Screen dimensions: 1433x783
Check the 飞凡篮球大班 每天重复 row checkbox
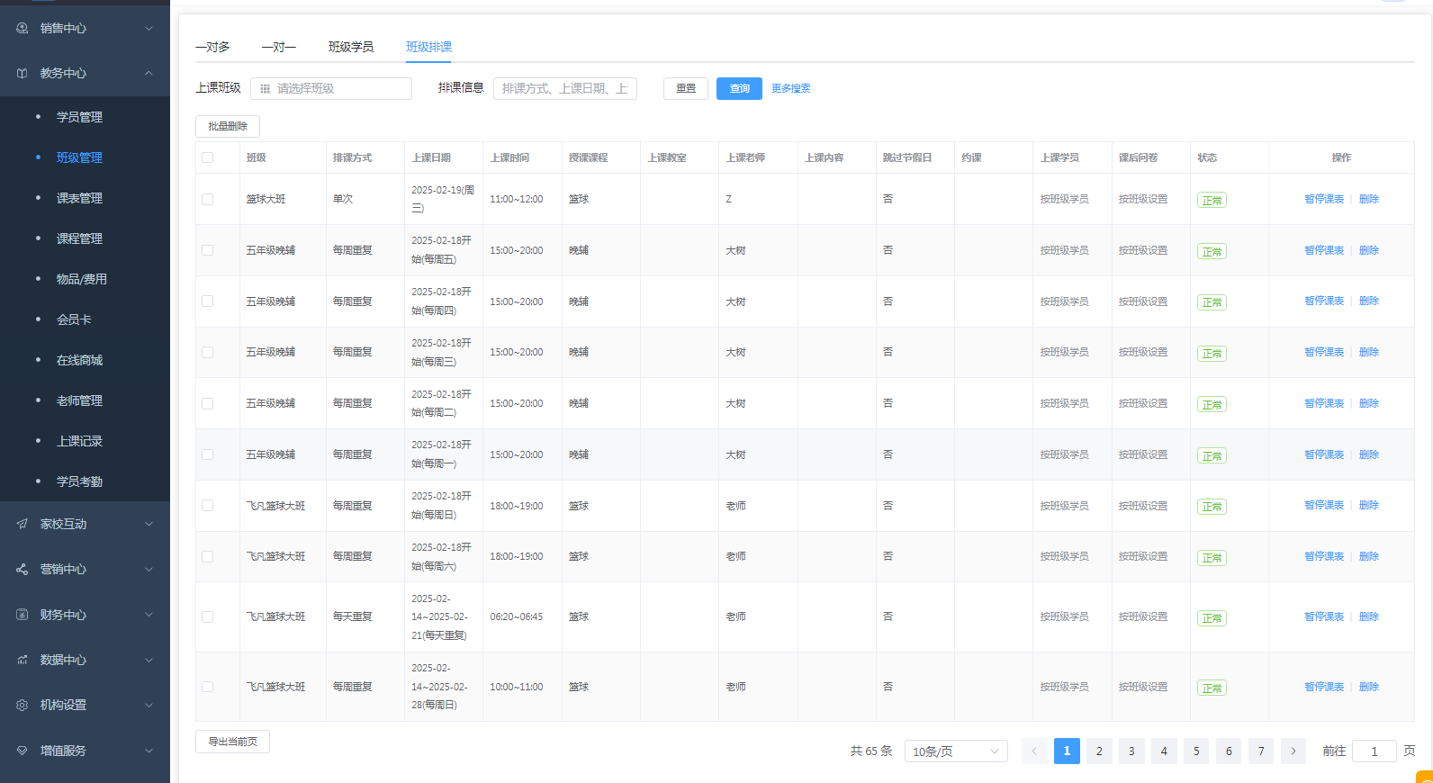tap(208, 616)
